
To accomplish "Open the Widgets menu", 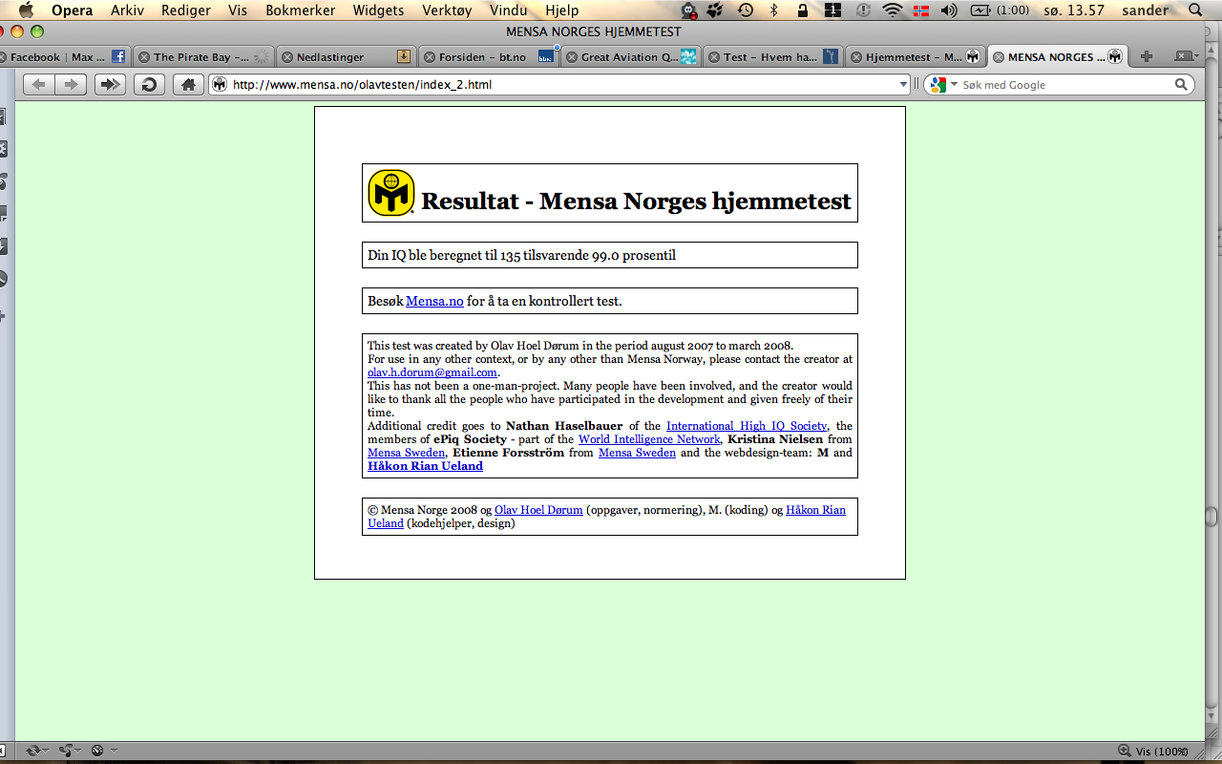I will click(x=378, y=11).
